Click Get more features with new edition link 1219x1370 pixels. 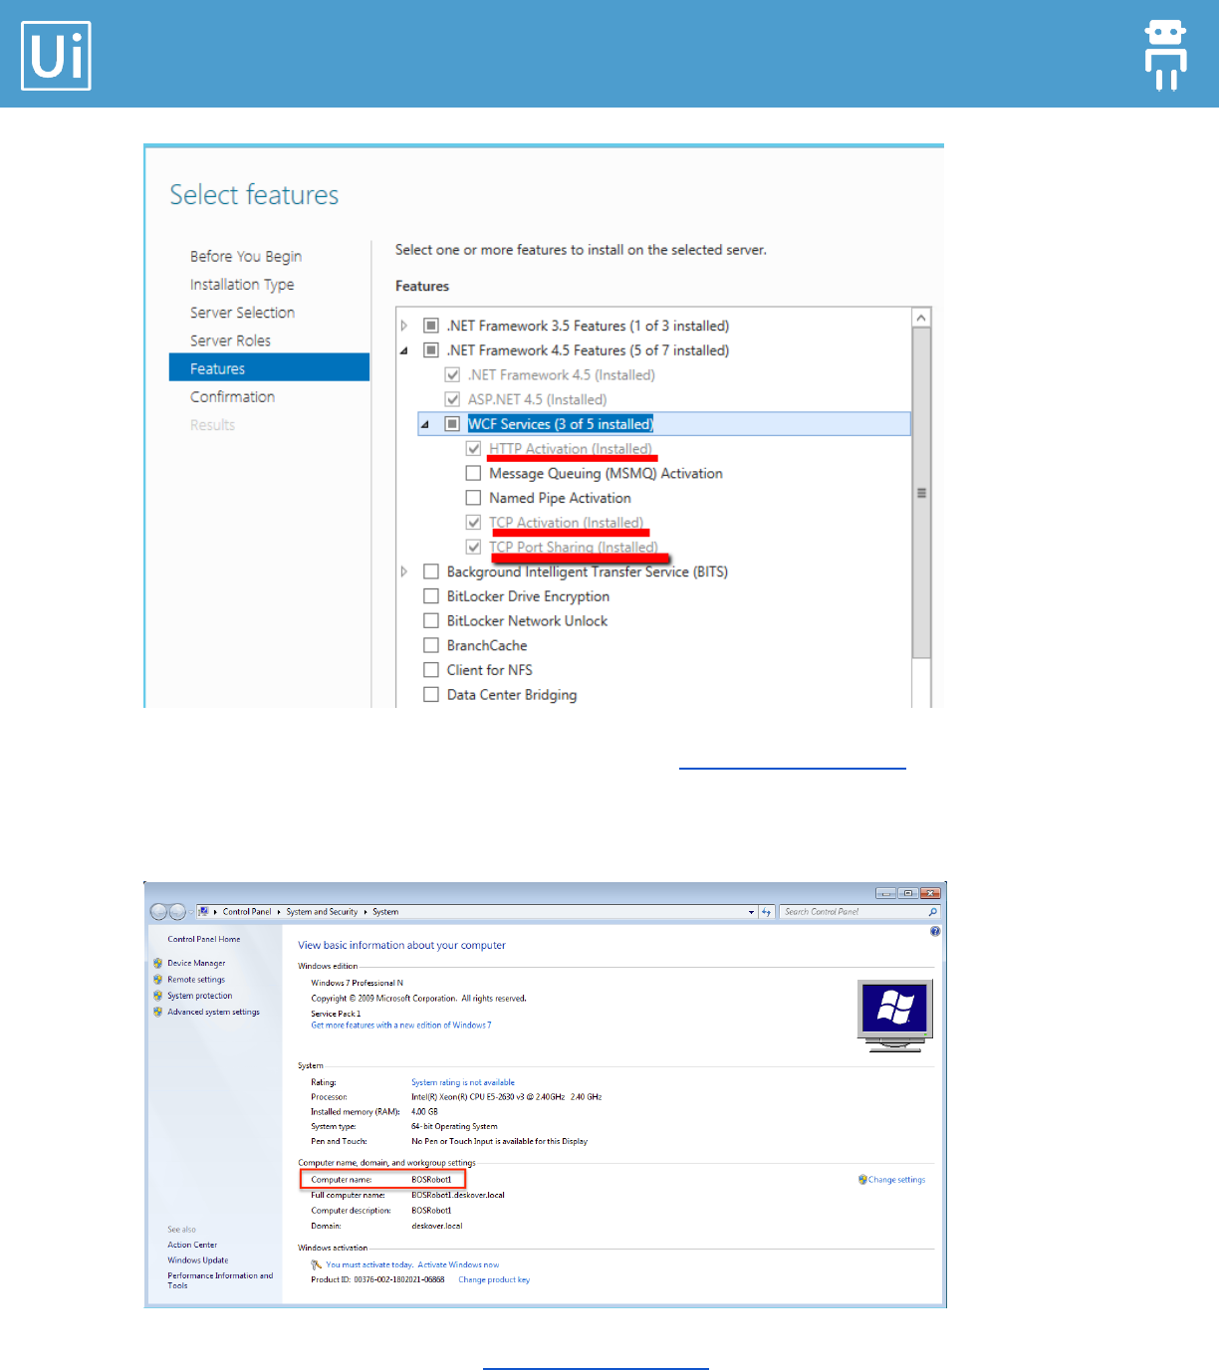[400, 1026]
